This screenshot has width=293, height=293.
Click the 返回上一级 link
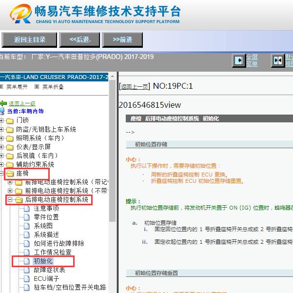tap(22, 103)
